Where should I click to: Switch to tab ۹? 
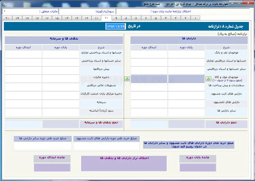[x=116, y=18]
